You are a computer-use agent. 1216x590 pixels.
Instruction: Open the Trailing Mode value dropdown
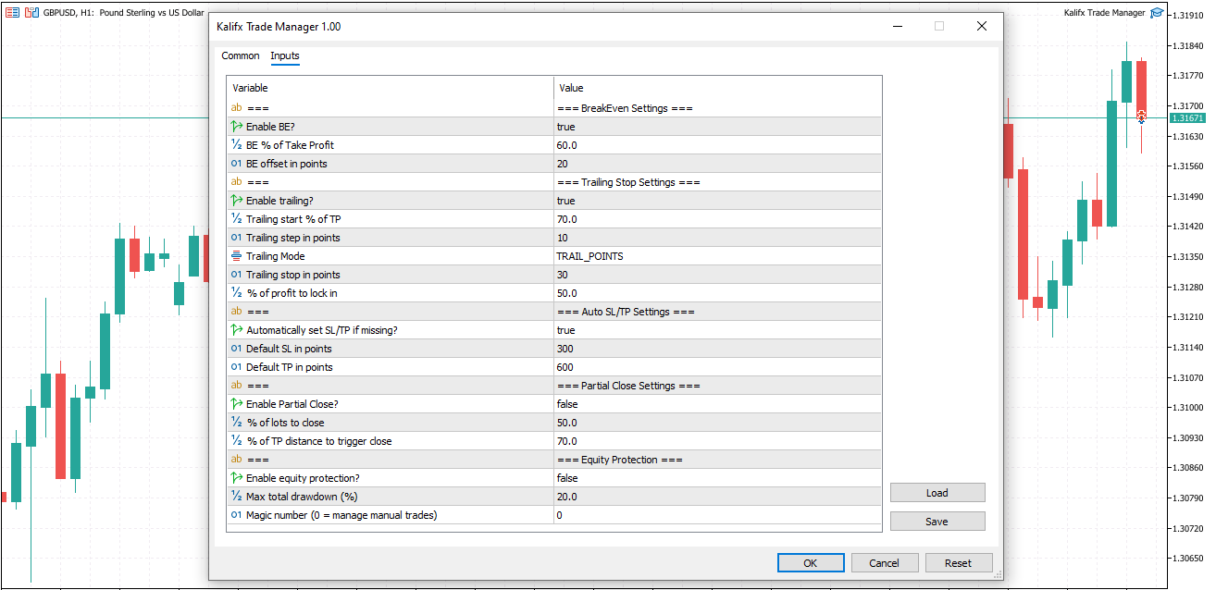coord(648,256)
